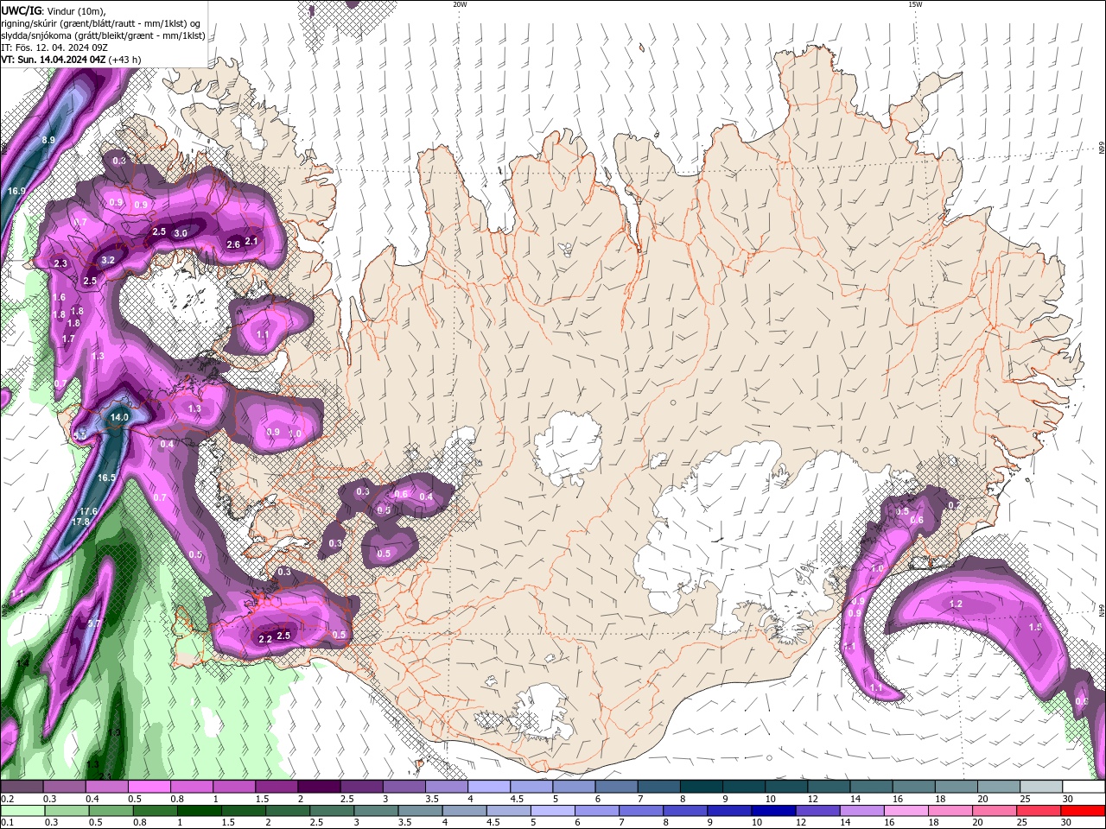Click the '16.9' precipitation value on the map
1106x829 pixels.
(x=16, y=191)
